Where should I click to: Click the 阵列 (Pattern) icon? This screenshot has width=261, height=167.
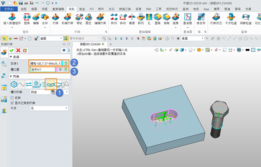point(114,17)
